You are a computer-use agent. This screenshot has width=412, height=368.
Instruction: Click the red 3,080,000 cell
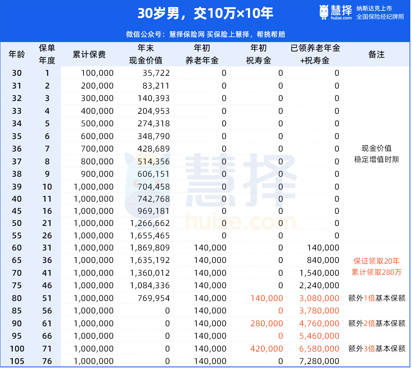coord(319,298)
